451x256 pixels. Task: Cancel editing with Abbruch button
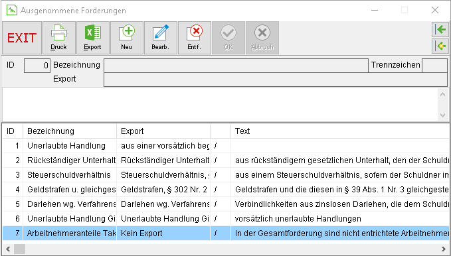pyautogui.click(x=262, y=38)
